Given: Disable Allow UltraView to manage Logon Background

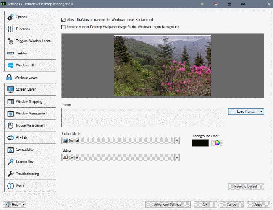Looking at the screenshot, I should [x=63, y=19].
